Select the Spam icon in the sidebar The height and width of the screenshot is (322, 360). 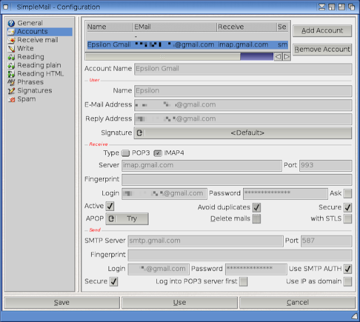(x=11, y=99)
